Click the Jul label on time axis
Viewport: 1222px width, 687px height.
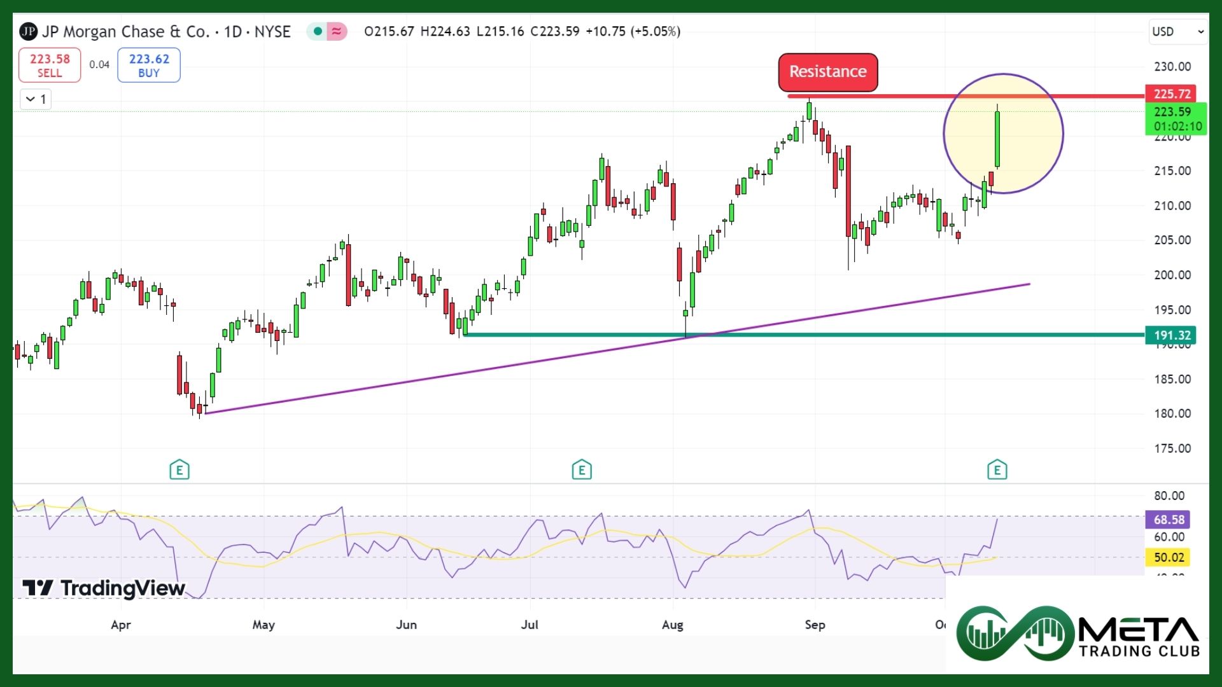[530, 625]
